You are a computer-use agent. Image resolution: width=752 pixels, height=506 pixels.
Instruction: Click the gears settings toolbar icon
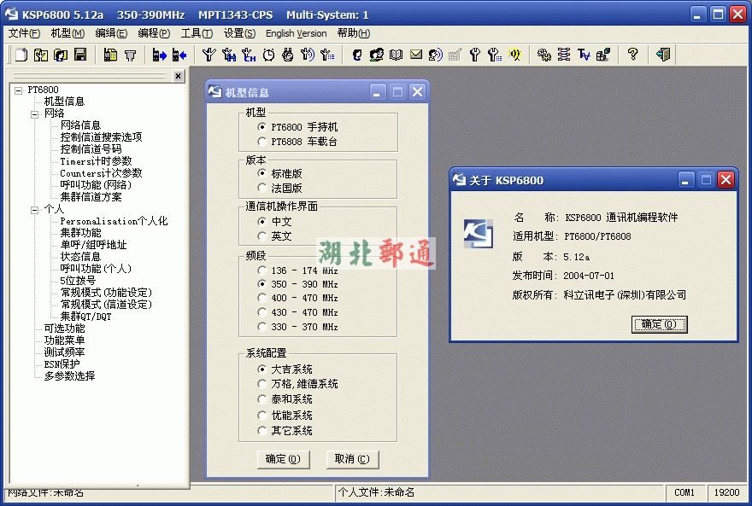[x=543, y=55]
